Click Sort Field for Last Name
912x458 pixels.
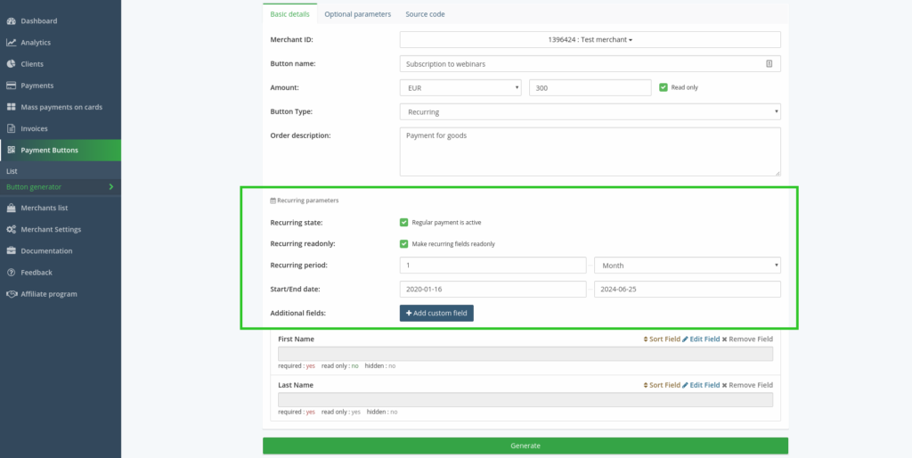point(662,385)
